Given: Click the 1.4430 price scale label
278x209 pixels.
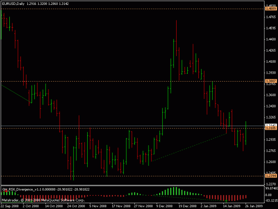Looking at the screenshot, I should pos(271,39).
